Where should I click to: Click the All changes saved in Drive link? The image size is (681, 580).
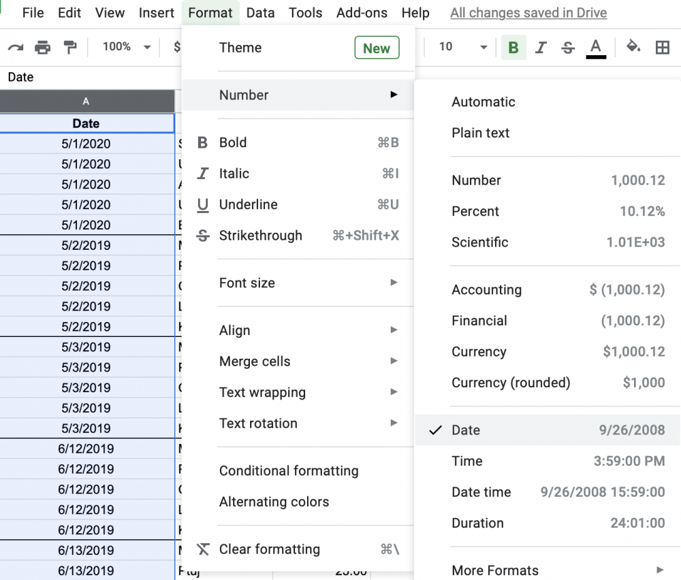coord(528,12)
